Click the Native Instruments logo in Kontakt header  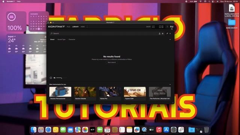pyautogui.click(x=172, y=27)
